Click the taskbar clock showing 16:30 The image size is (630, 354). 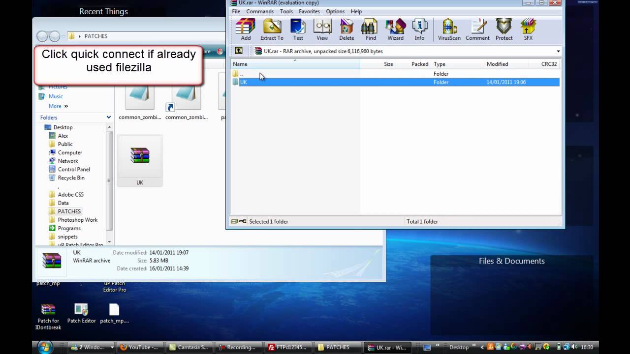click(x=587, y=347)
